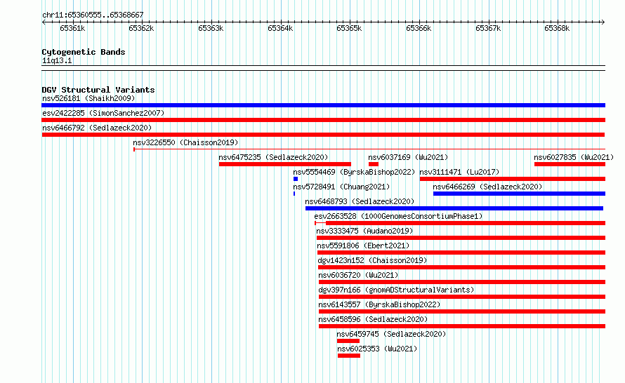The image size is (625, 383).
Task: Click the red nsv6143557 variant bar
Action: click(x=462, y=311)
